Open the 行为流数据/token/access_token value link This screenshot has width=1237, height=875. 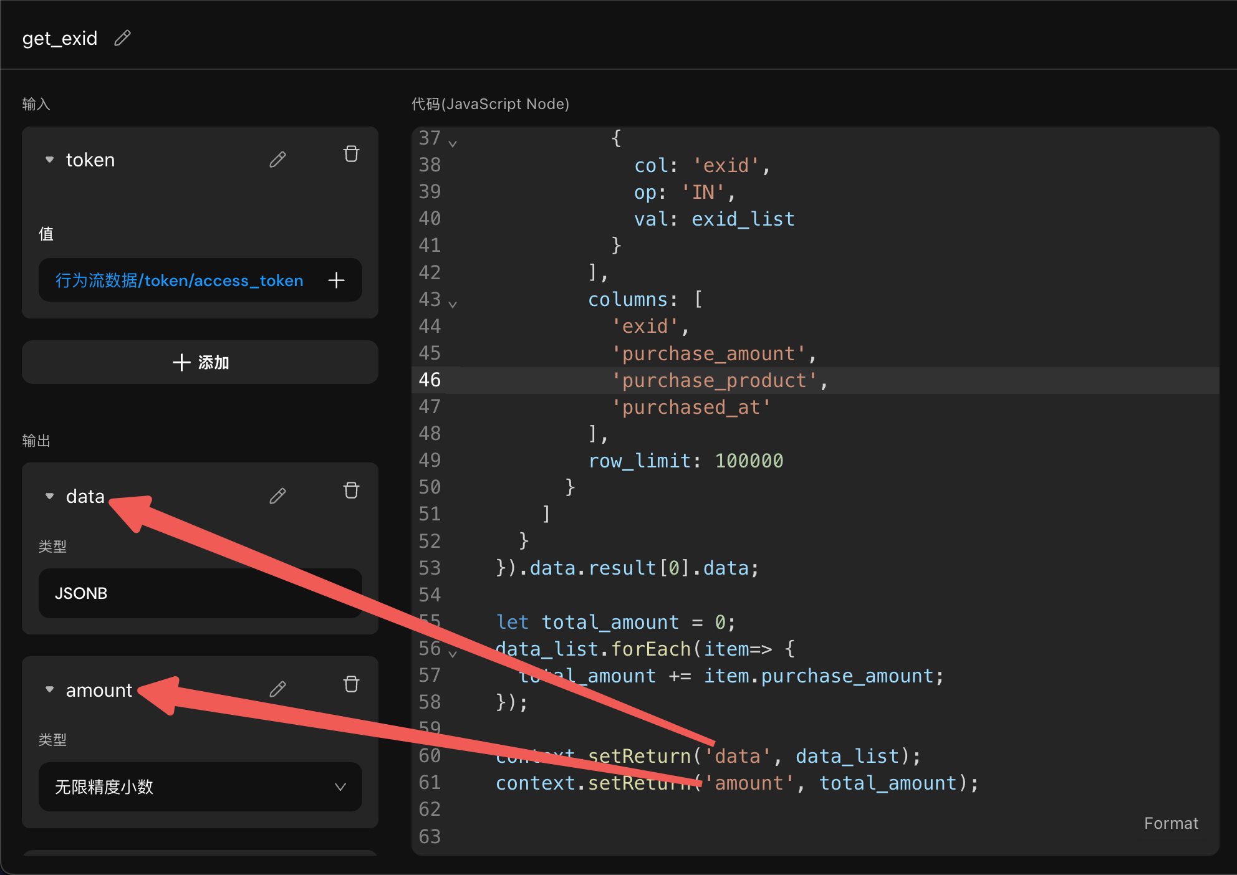tap(180, 280)
